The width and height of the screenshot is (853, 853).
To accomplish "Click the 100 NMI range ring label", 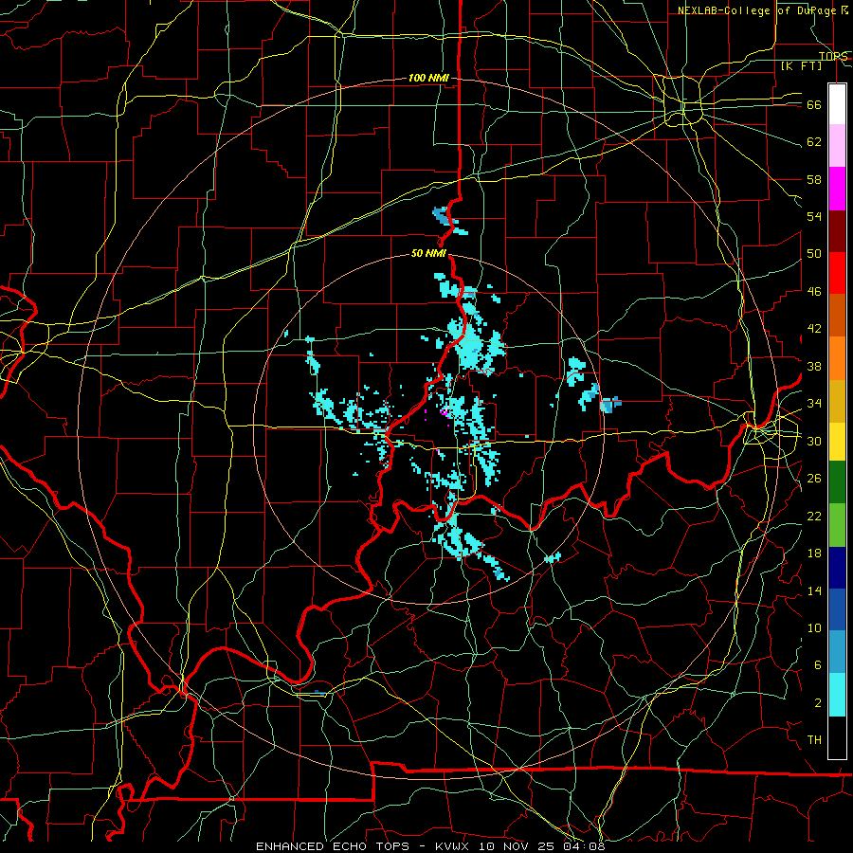I will click(x=428, y=79).
